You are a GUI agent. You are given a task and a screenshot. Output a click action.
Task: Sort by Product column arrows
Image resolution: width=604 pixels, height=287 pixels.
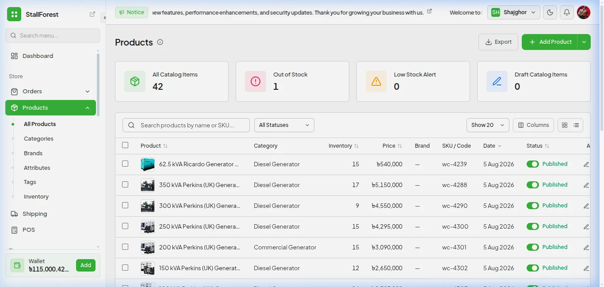[x=165, y=146]
